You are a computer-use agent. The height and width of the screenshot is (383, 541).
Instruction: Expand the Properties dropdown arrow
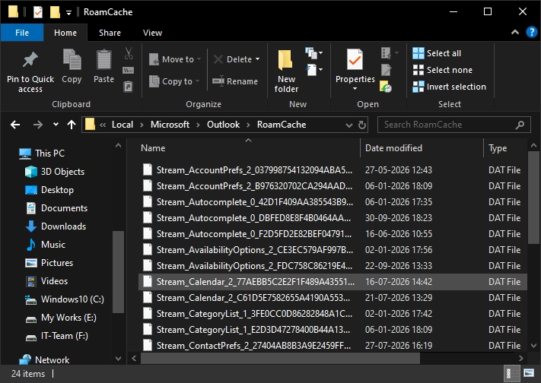coord(355,89)
